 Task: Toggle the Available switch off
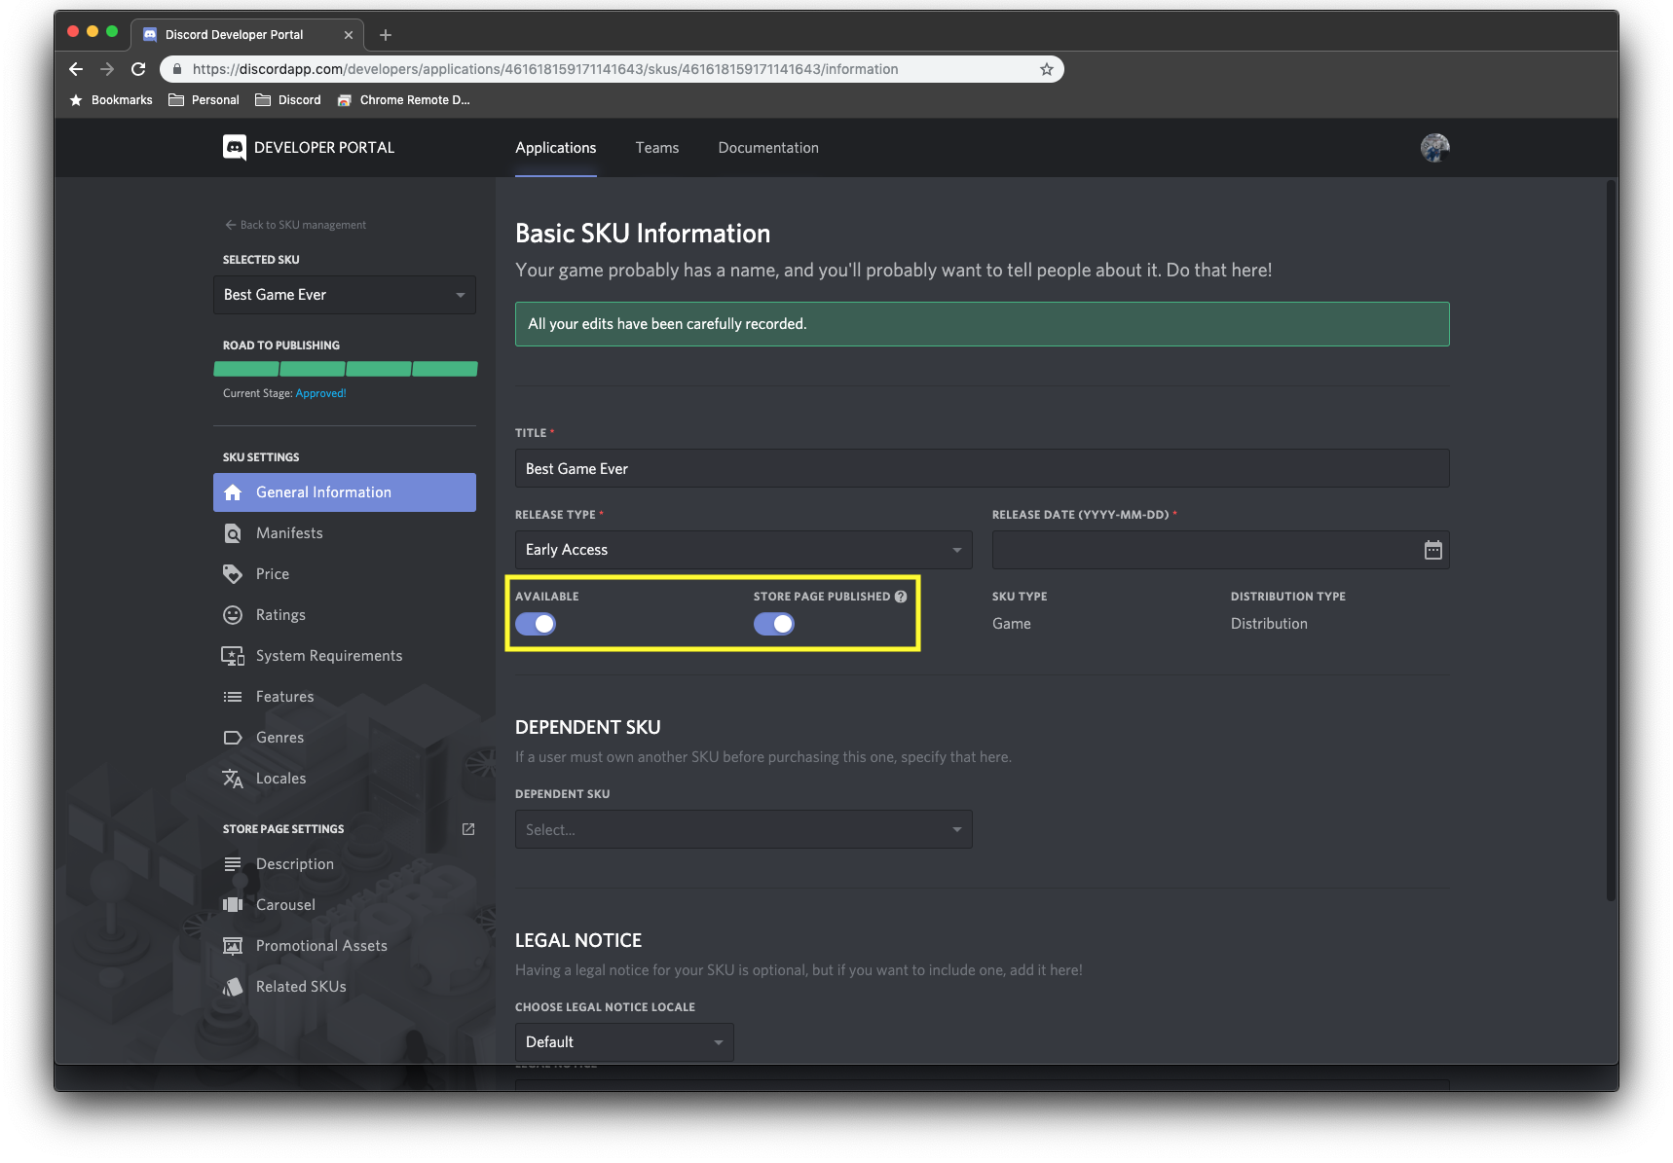coord(536,624)
